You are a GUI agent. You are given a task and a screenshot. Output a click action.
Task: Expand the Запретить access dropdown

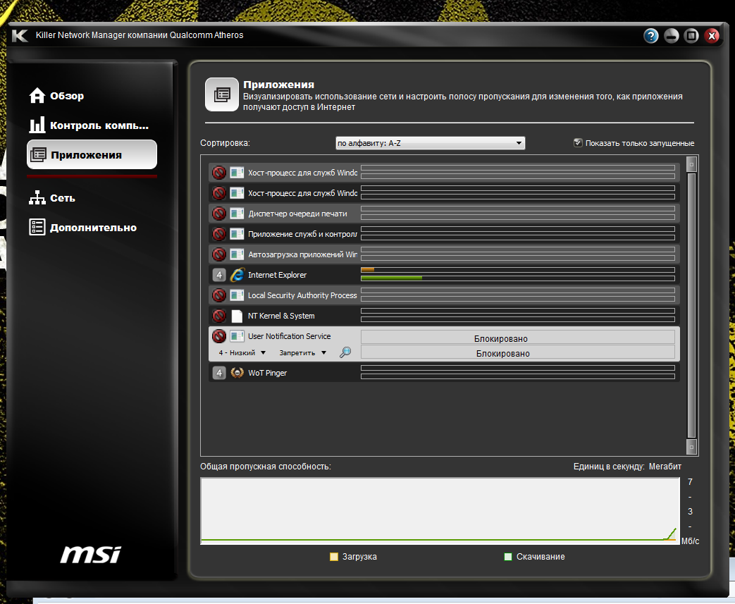coord(302,352)
